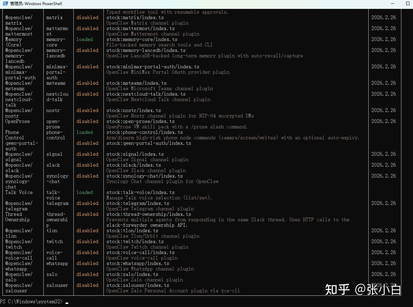Click 'OpenClaw Signal channel plugin' text
The height and width of the screenshot is (307, 413).
(147, 159)
